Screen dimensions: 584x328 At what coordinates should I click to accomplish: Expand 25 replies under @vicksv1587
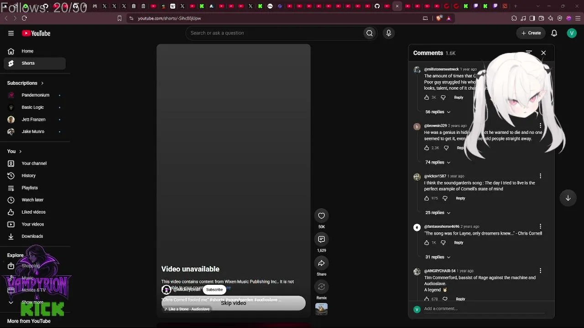pyautogui.click(x=438, y=213)
